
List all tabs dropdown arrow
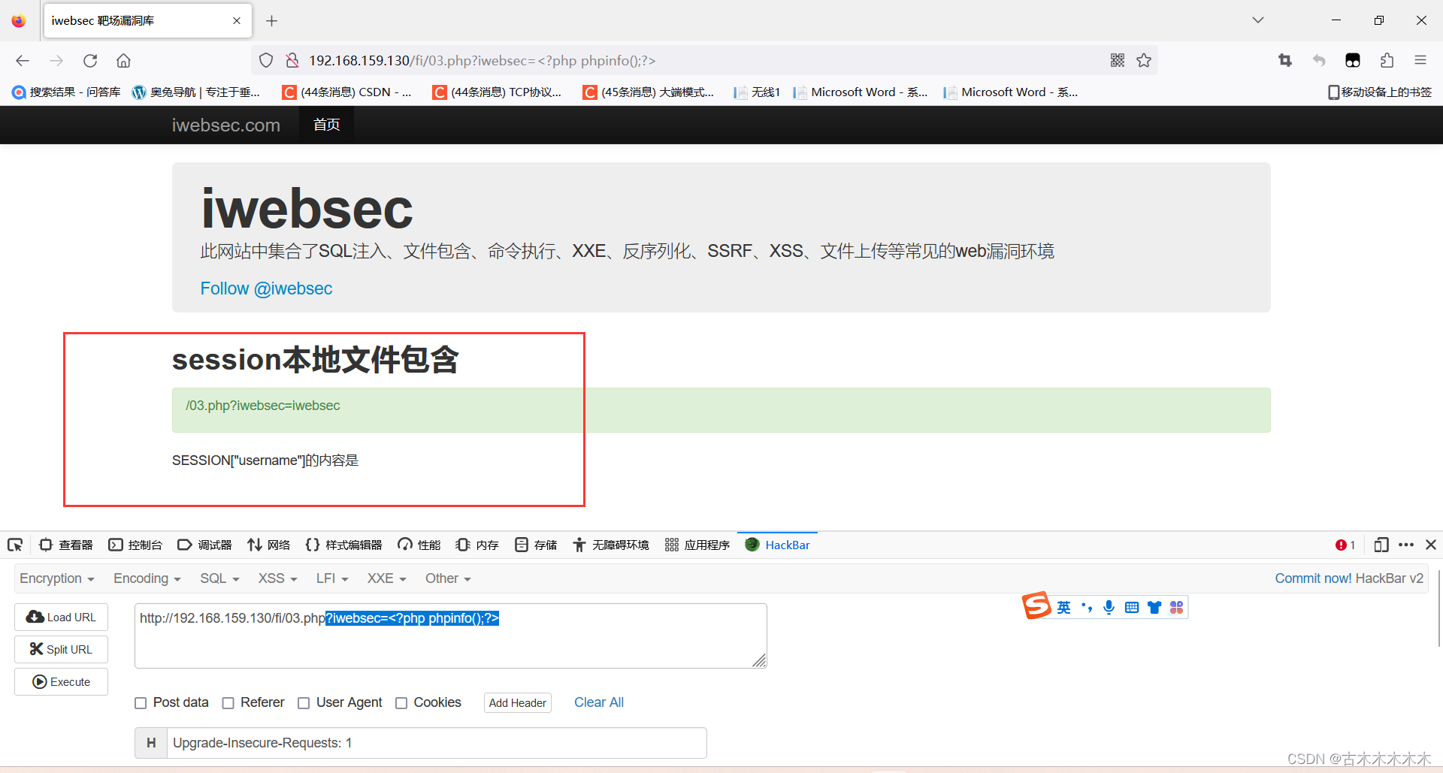[x=1258, y=20]
